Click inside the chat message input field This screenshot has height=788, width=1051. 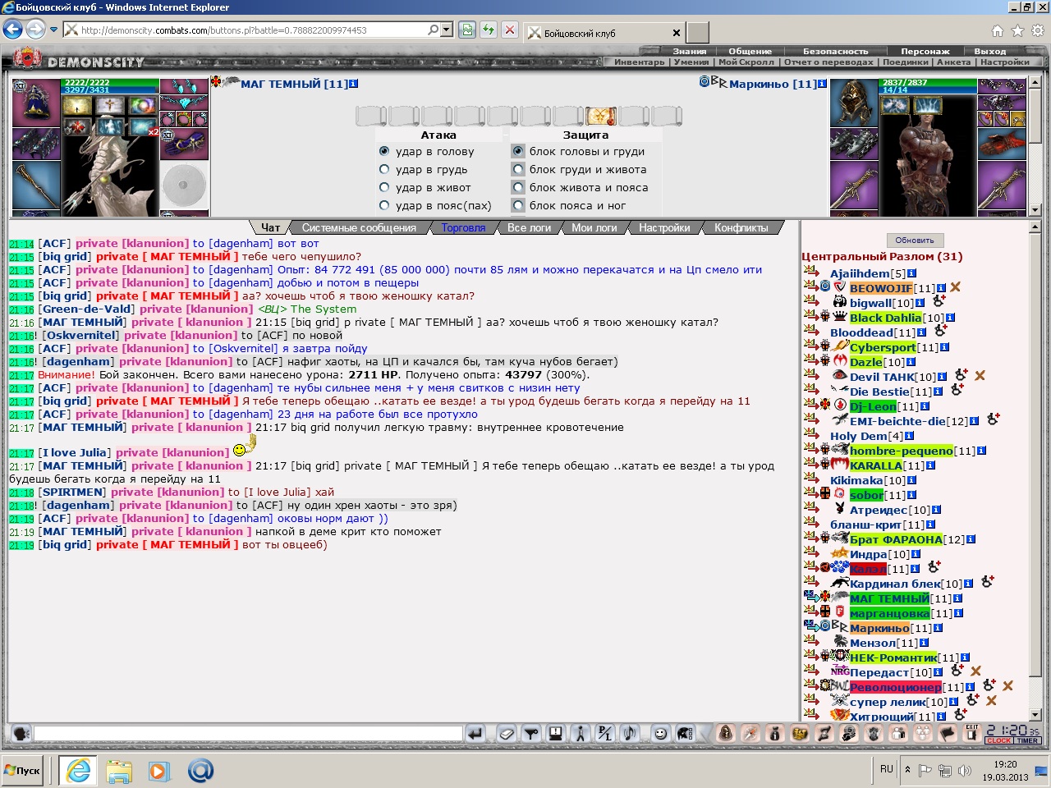(248, 733)
